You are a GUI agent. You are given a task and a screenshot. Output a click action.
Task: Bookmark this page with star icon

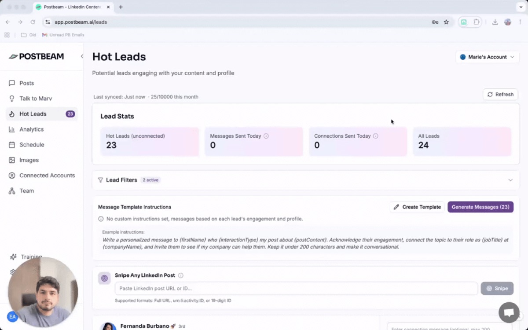[x=446, y=22]
